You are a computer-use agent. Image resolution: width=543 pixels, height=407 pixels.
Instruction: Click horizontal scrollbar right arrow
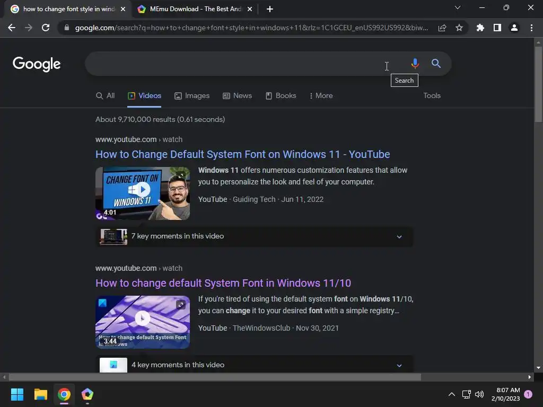point(530,377)
